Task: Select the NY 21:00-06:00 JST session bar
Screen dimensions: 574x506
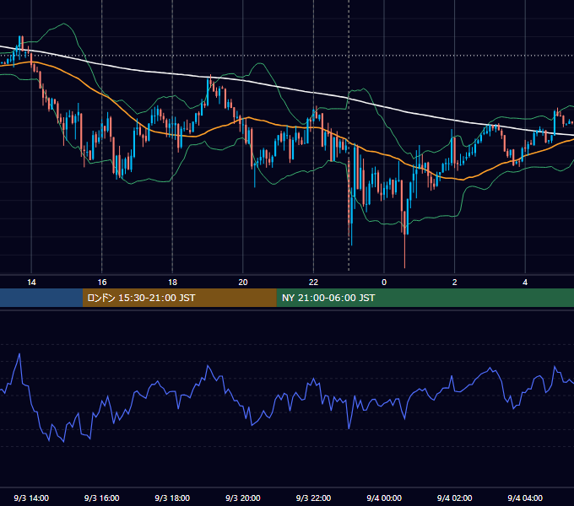Action: [425, 298]
